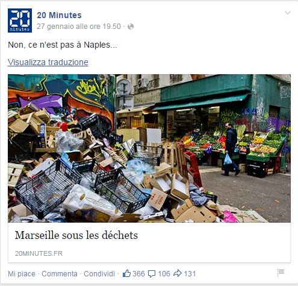Image resolution: width=298 pixels, height=286 pixels.
Task: Open the post timestamp 27 gennaio
Action: pos(79,27)
